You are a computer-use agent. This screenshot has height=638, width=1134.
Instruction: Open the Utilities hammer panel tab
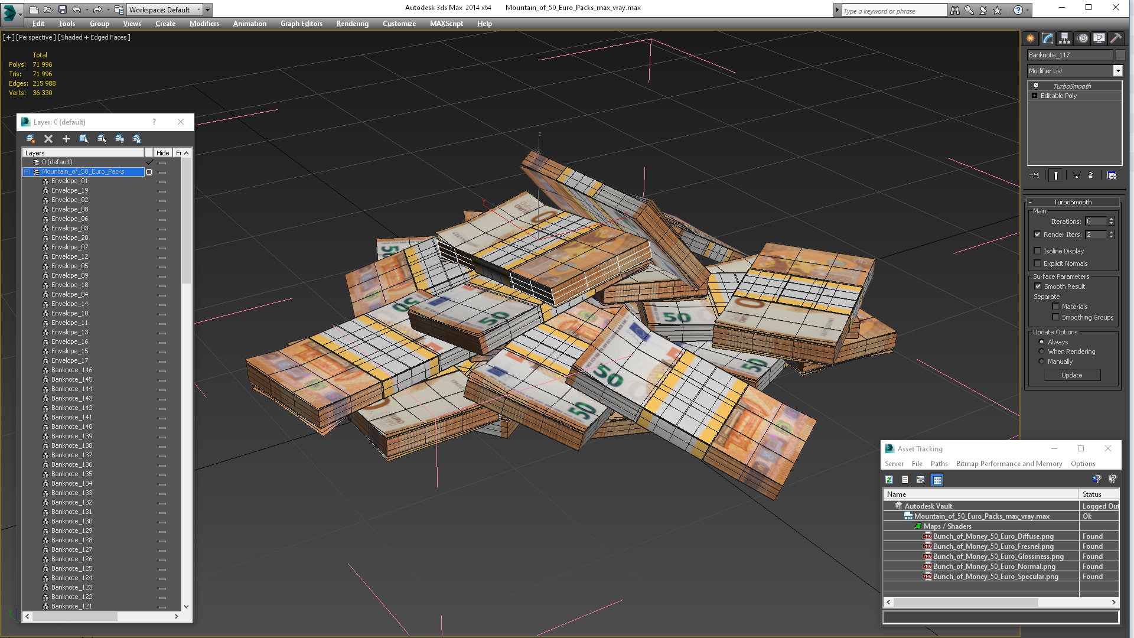(1116, 38)
